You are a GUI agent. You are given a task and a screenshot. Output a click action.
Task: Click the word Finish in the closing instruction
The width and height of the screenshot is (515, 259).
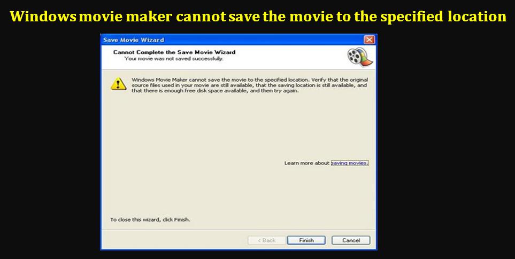click(x=182, y=219)
